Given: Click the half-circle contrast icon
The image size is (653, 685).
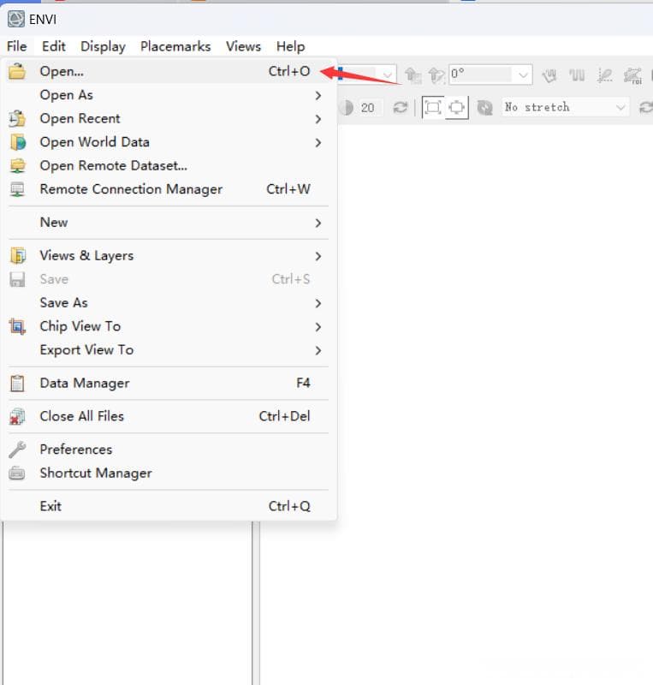Looking at the screenshot, I should pos(347,108).
